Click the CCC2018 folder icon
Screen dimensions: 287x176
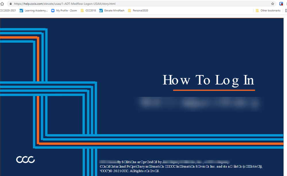(x=82, y=11)
